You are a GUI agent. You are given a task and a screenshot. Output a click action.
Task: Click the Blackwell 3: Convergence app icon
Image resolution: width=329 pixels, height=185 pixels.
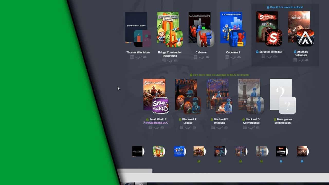(x=255, y=105)
